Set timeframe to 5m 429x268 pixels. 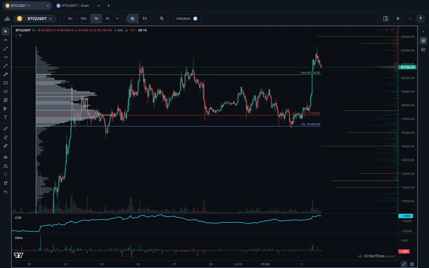click(x=70, y=18)
